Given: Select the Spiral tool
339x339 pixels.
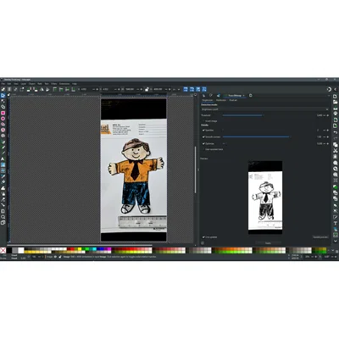Looking at the screenshot, I should [x=3, y=136].
